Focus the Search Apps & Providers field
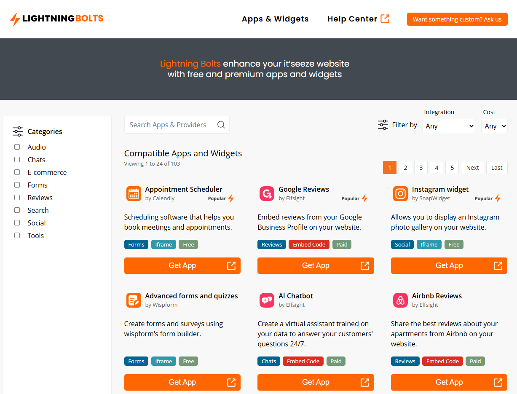The image size is (517, 394). coord(171,125)
